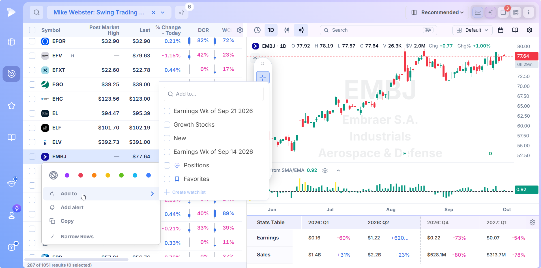
Task: Open the favorites star in left sidebar
Action: (x=12, y=106)
